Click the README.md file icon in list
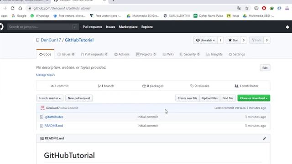The image size is (292, 164). pos(42,126)
